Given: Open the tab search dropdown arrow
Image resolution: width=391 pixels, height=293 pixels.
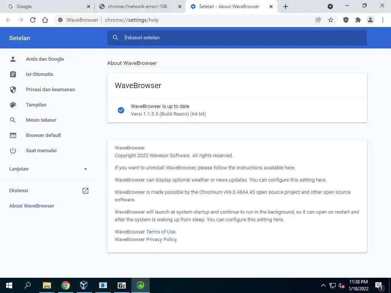Looking at the screenshot, I should click(x=330, y=6).
